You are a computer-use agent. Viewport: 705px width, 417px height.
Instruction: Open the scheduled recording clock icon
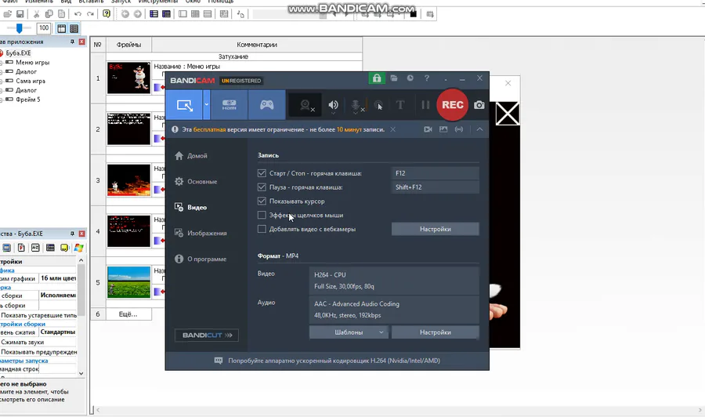[x=410, y=78]
